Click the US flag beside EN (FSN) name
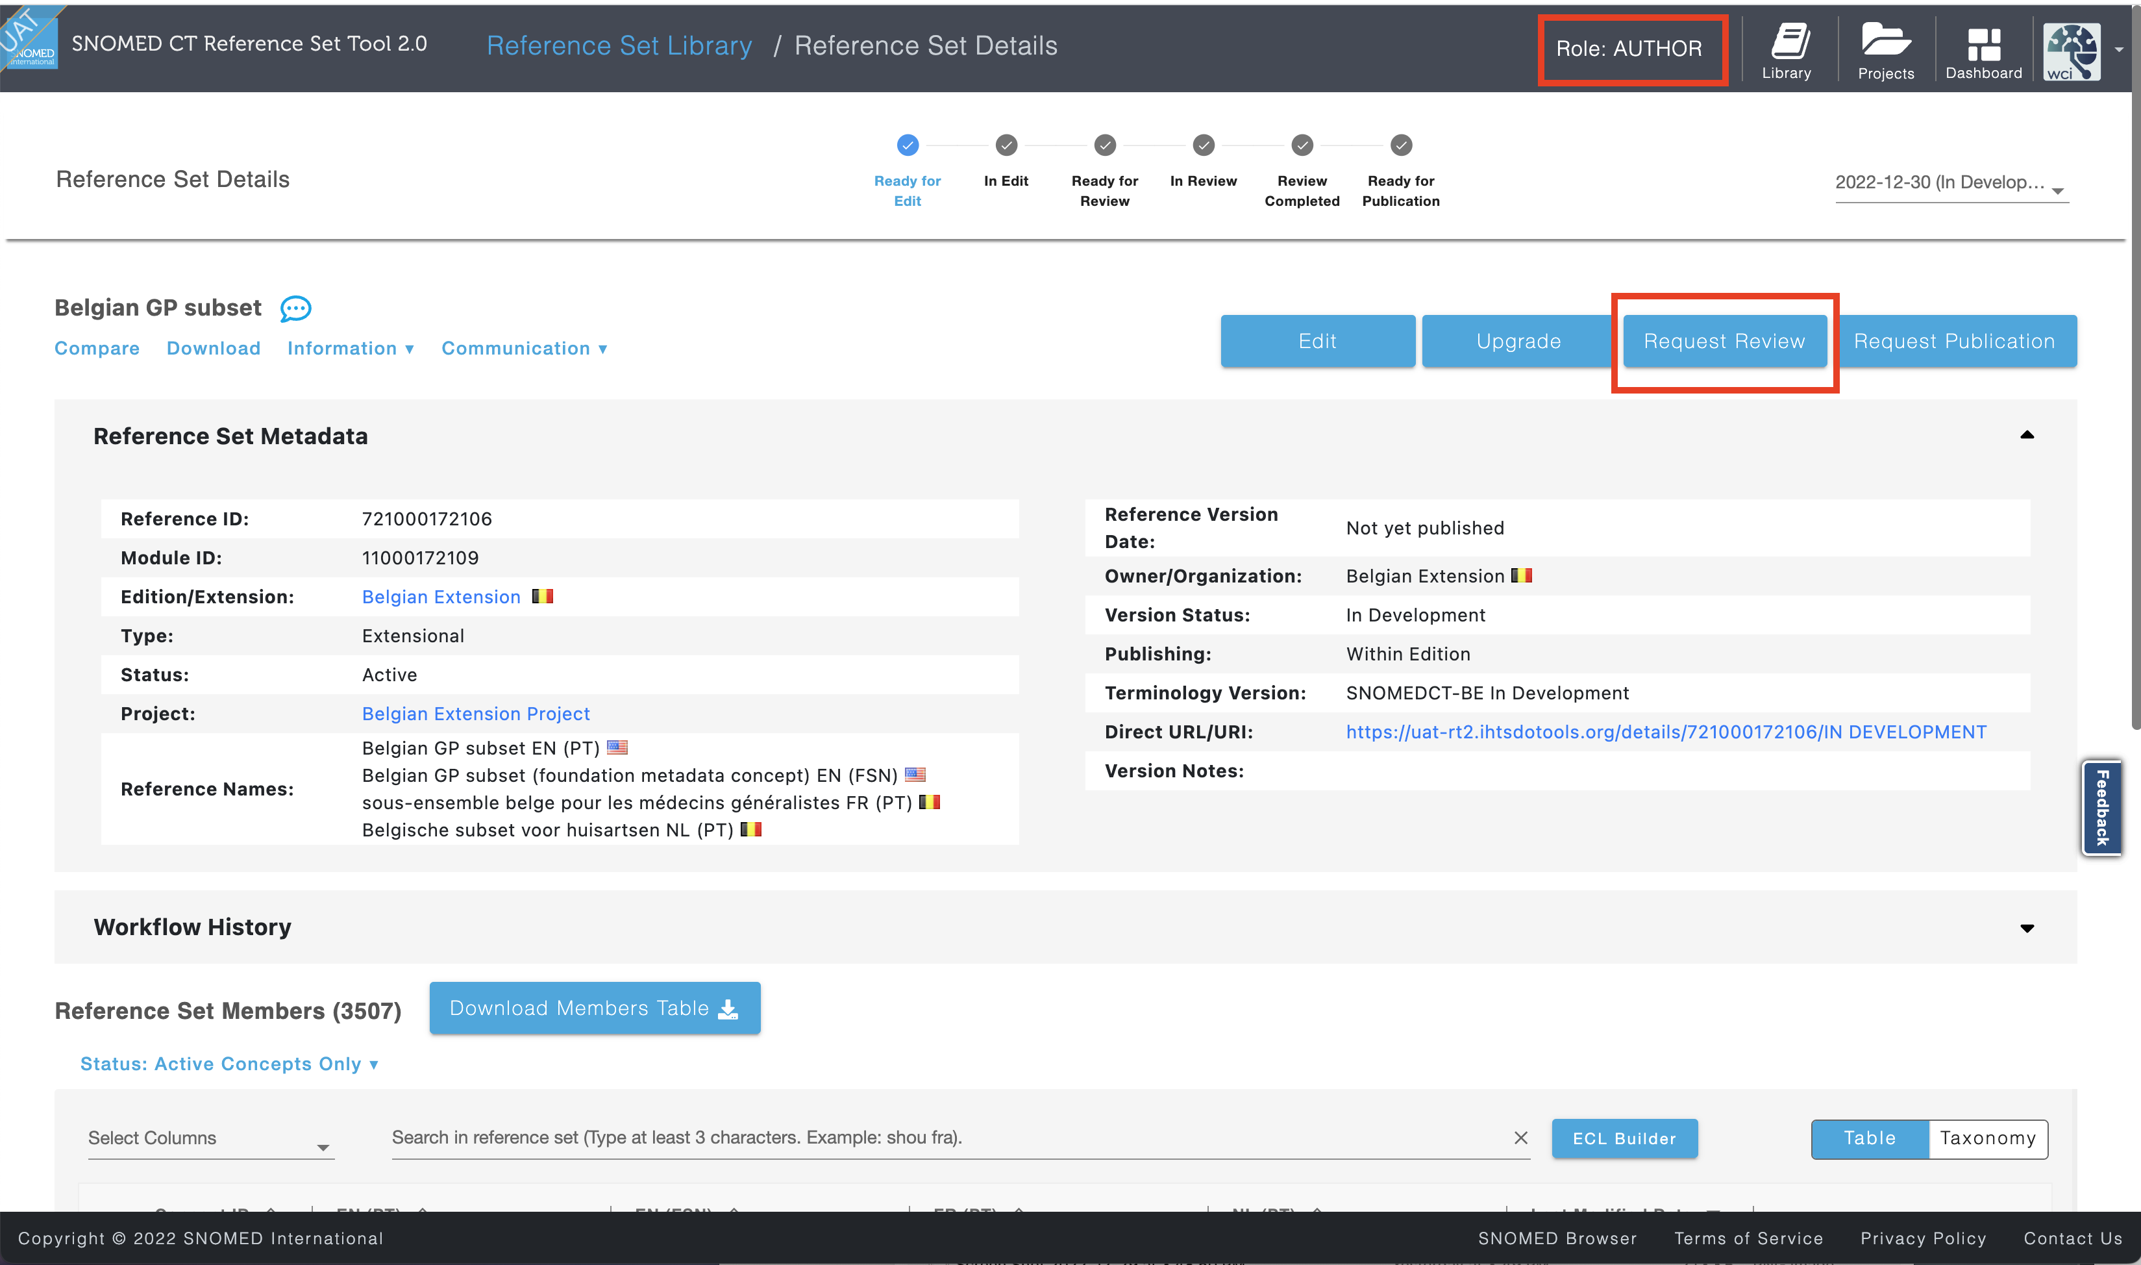 coord(915,775)
